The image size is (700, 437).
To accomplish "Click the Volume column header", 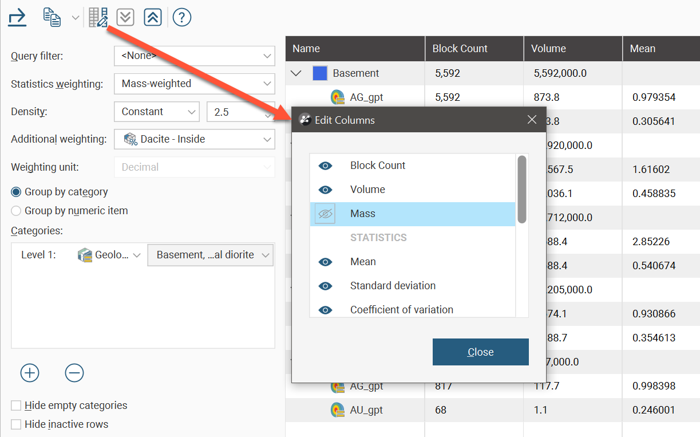I will pyautogui.click(x=572, y=49).
